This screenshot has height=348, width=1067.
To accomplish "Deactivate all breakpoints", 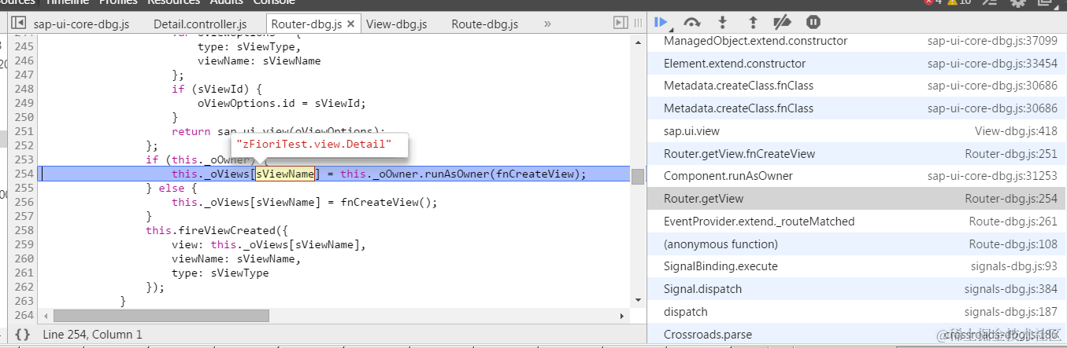I will (782, 23).
